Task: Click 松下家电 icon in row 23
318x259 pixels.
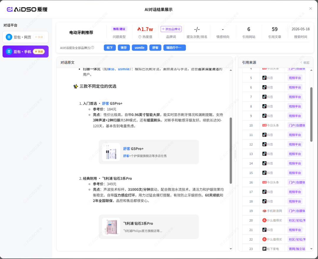Action: tap(264, 249)
